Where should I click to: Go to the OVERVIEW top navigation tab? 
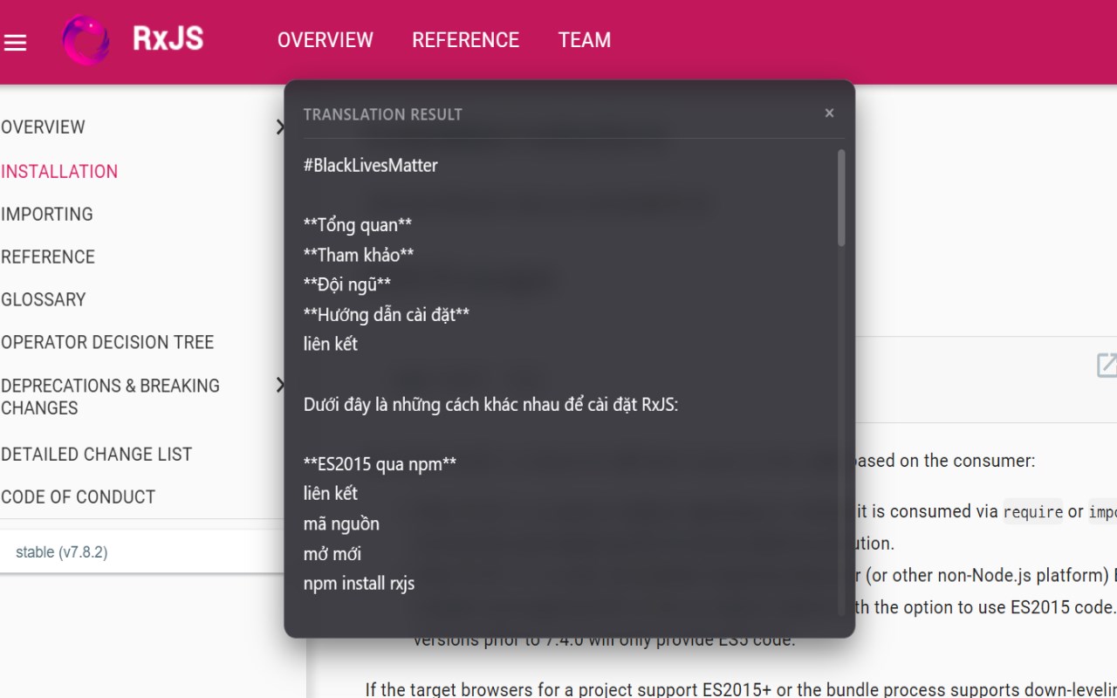click(x=326, y=40)
